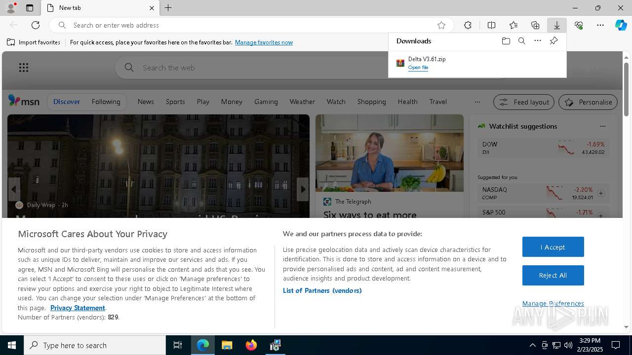Toggle the Downloads toolbar button
This screenshot has width=632, height=355.
coord(557,25)
